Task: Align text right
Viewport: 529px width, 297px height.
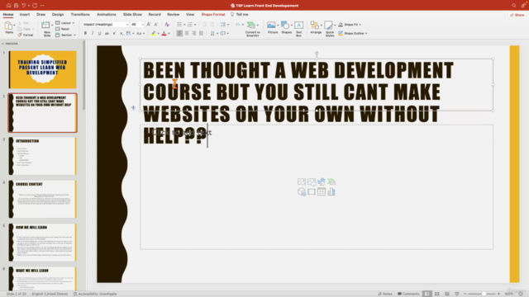Action: pos(193,33)
